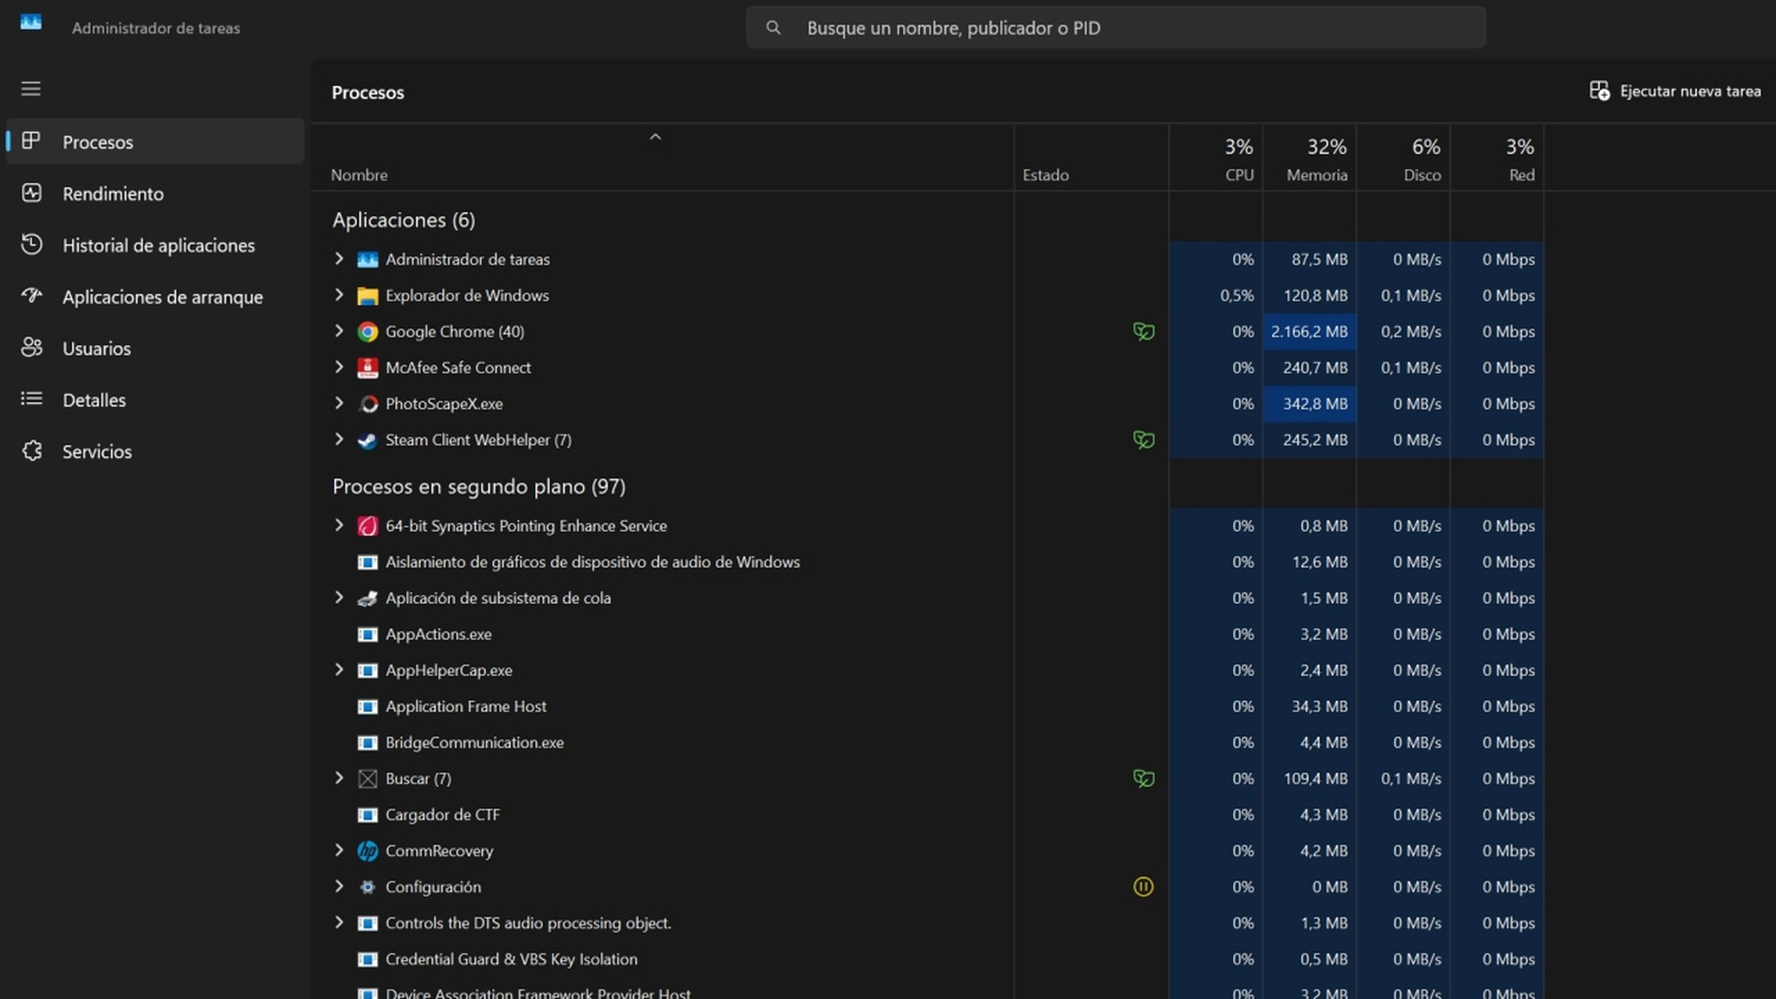
Task: Click the Buscar process icon
Action: pyautogui.click(x=368, y=779)
